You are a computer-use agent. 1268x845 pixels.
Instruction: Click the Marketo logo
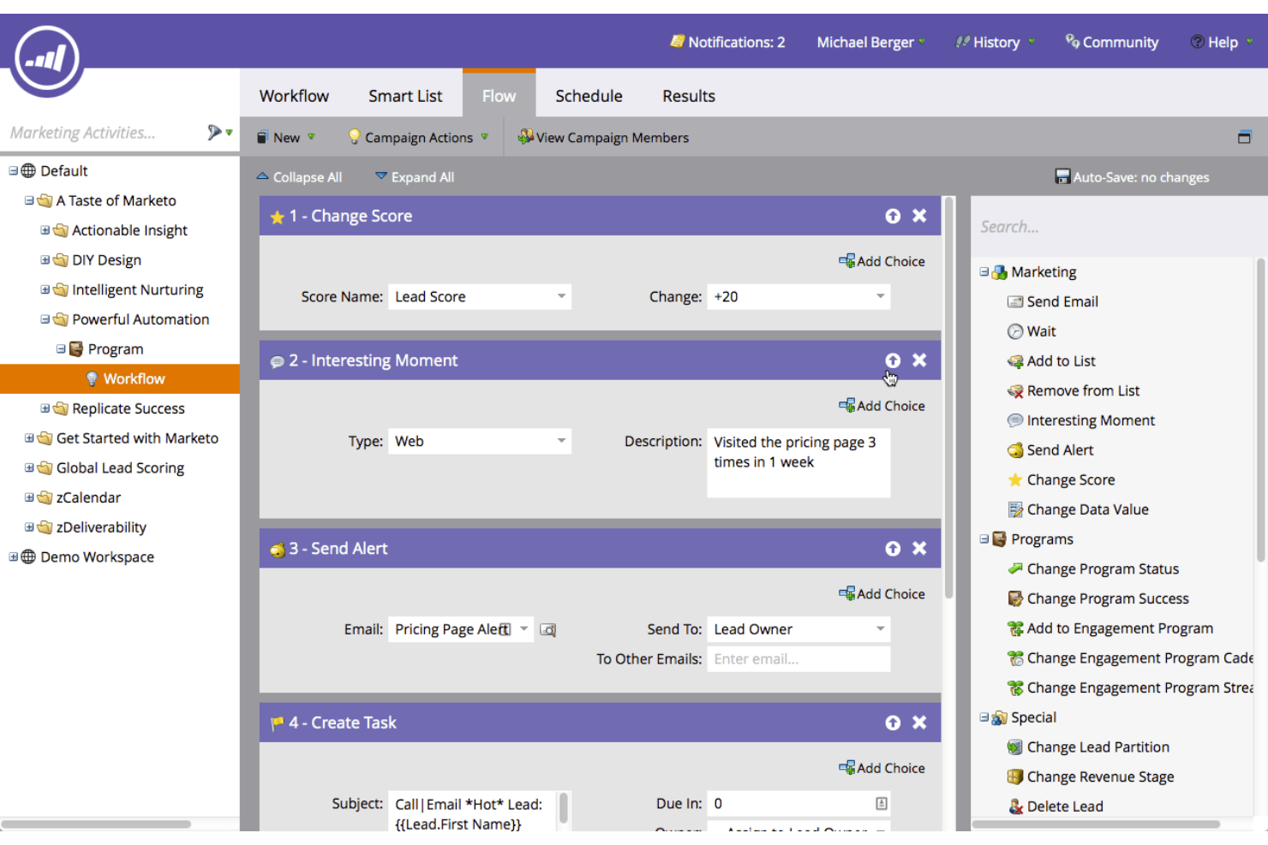pos(46,57)
